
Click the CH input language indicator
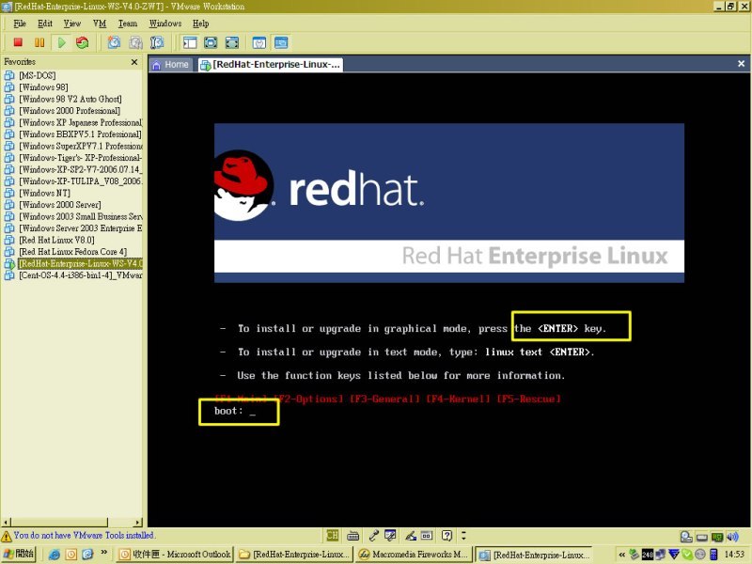point(332,535)
